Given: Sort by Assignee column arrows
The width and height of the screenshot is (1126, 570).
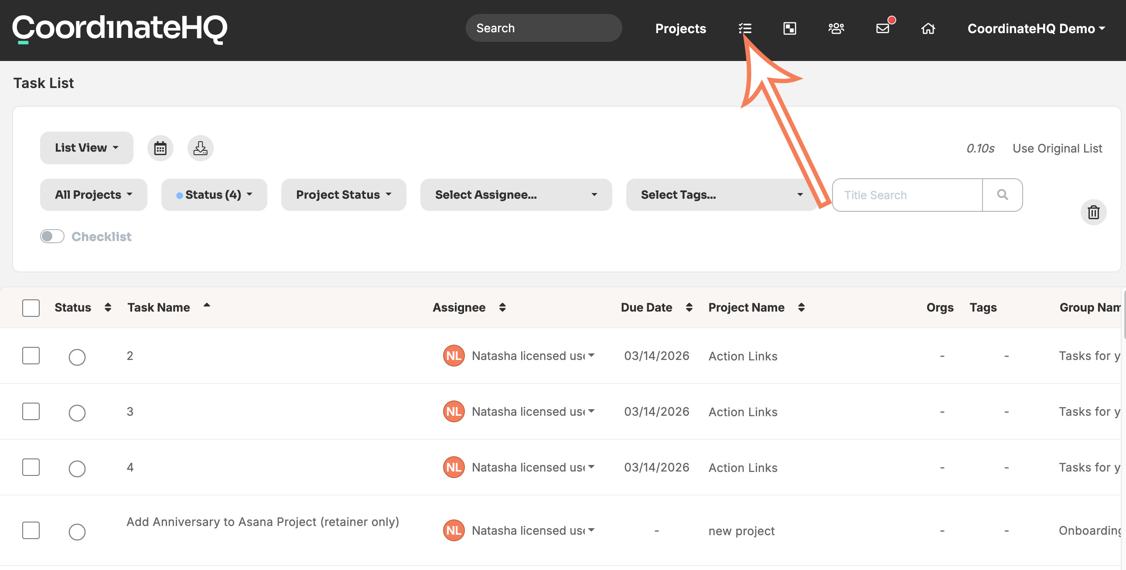Looking at the screenshot, I should pyautogui.click(x=502, y=308).
